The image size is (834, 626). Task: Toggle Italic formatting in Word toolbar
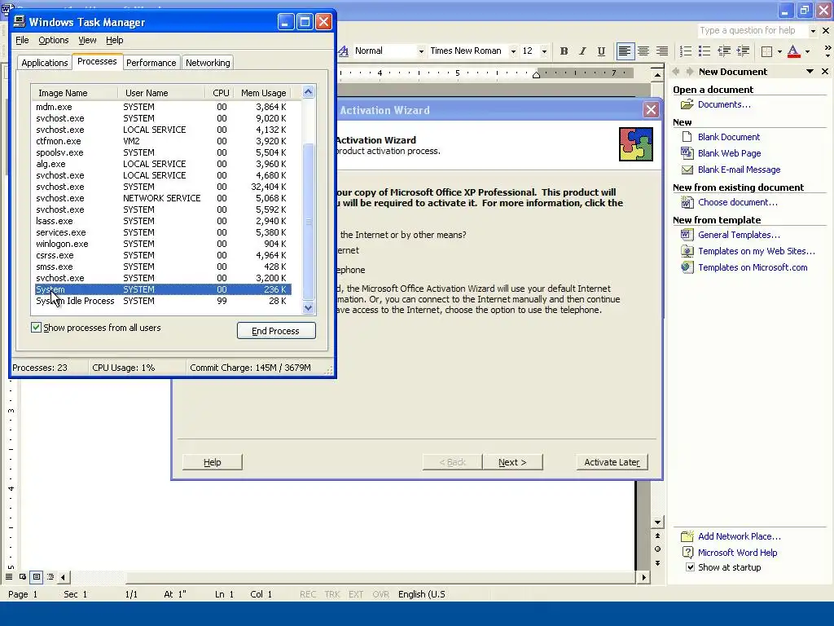[582, 51]
